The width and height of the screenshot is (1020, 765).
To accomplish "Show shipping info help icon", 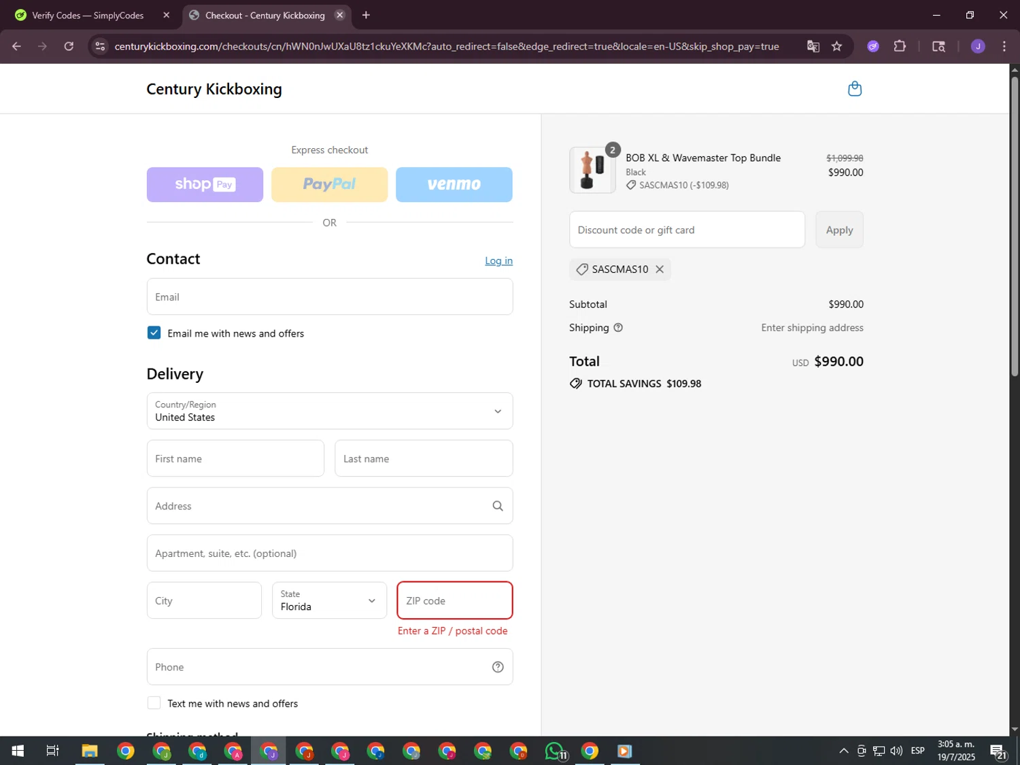I will pos(618,328).
